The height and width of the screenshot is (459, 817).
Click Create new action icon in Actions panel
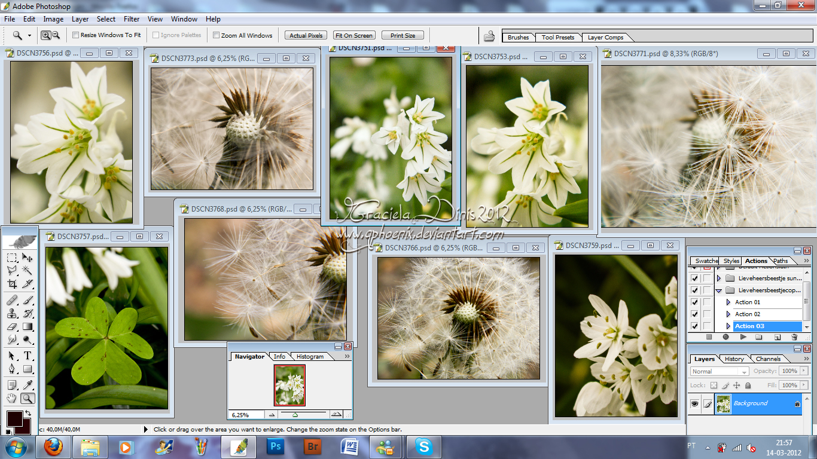(778, 337)
